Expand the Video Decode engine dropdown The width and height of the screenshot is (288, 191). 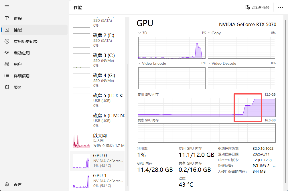point(209,63)
